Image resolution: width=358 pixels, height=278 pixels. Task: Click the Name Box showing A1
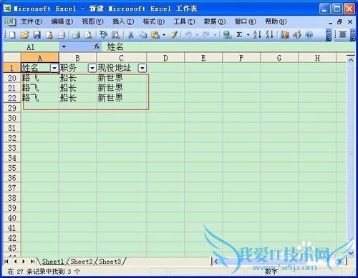(31, 47)
